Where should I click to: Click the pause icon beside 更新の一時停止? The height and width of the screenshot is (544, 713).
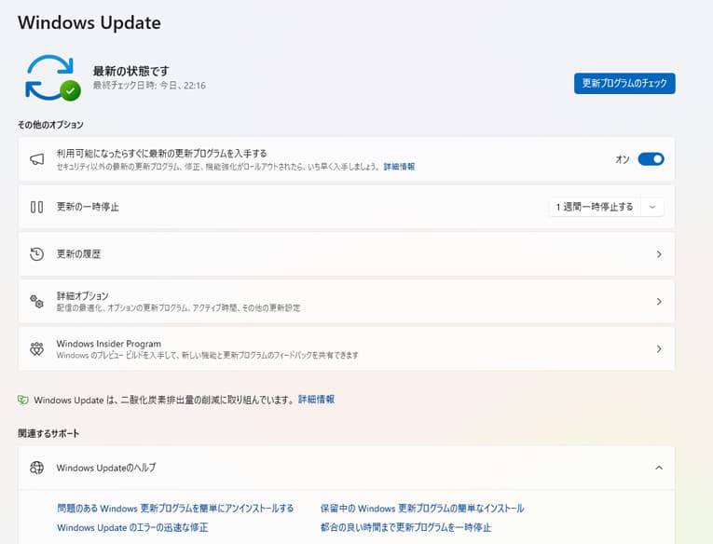click(x=37, y=207)
